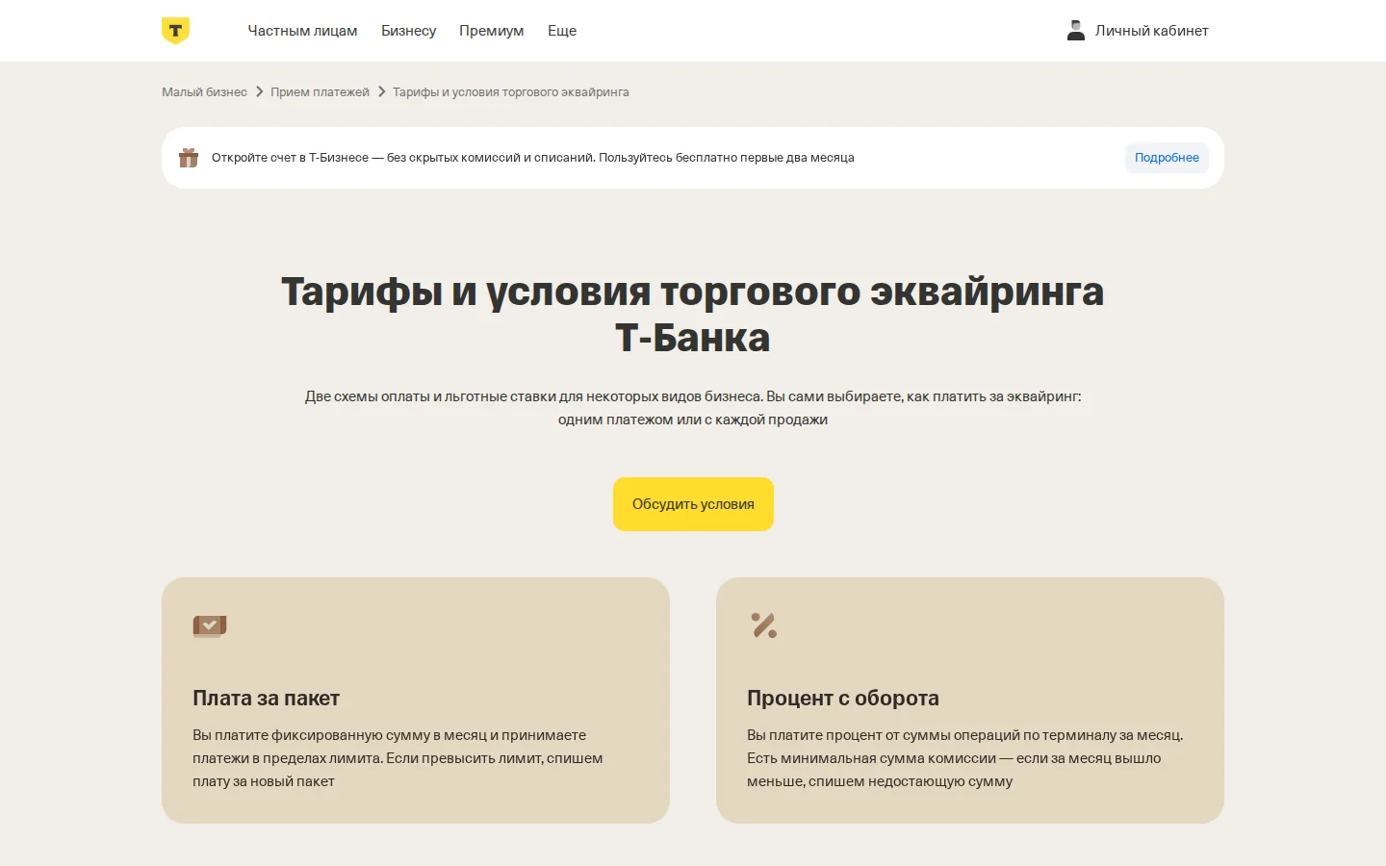Click the main page title heading
1386x866 pixels.
point(693,315)
